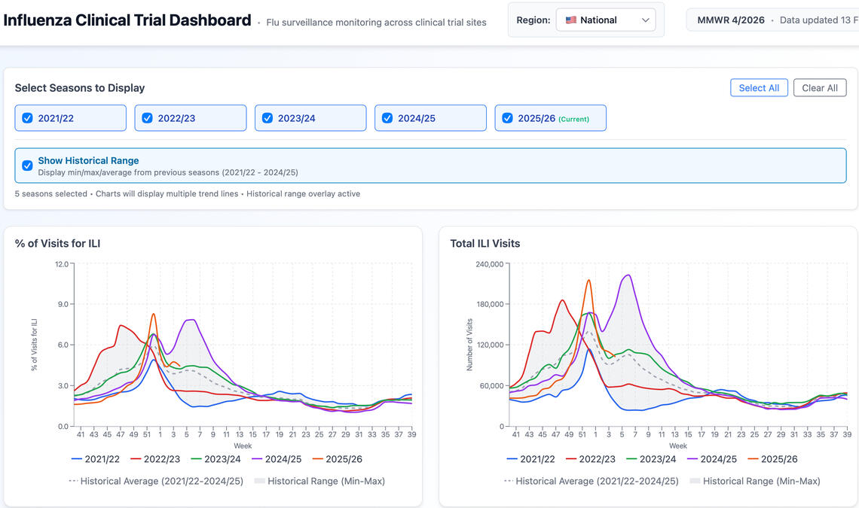Toggle the 2022/23 season checkbox
Viewport: 859px width, 508px height.
point(147,118)
